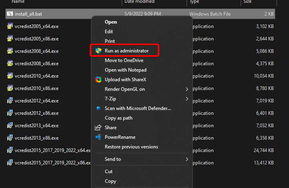Choose Open with Notepad

click(126, 70)
